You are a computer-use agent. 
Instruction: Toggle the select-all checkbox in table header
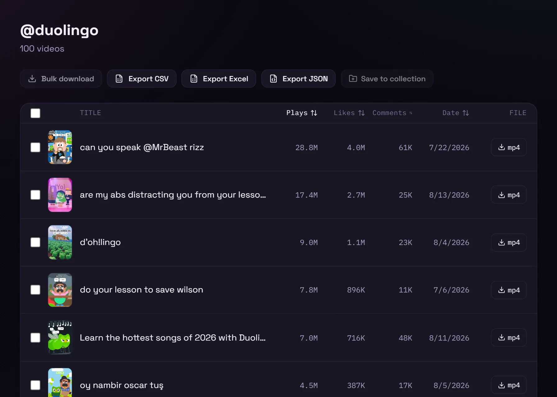[35, 113]
